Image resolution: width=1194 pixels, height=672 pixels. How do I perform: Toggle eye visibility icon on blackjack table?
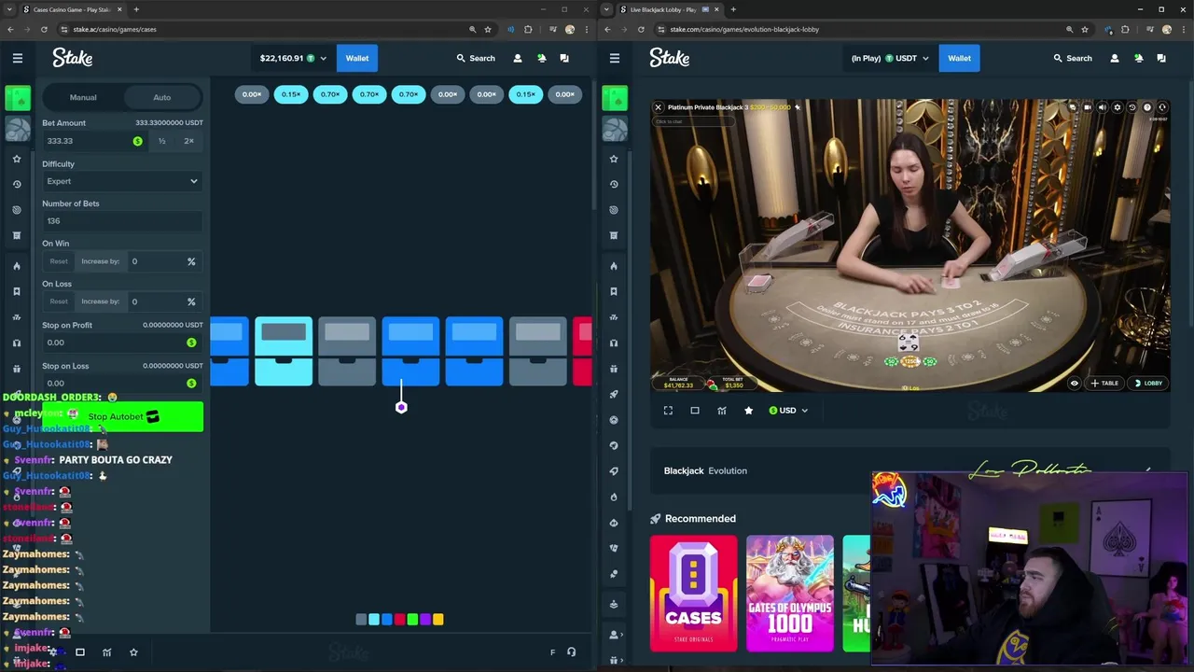[x=1075, y=383]
